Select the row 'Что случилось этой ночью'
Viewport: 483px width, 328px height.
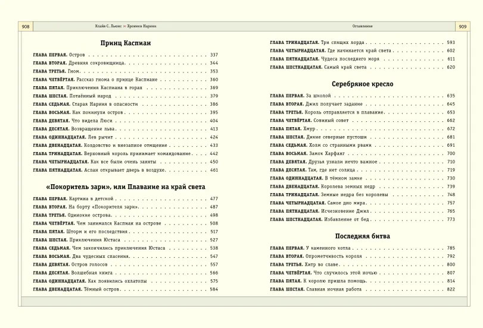[363, 273]
